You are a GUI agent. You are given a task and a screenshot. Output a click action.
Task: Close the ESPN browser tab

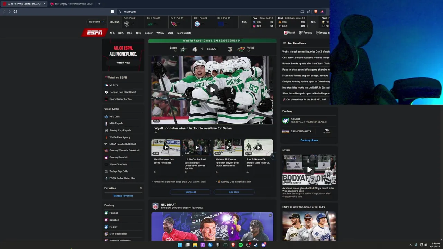tap(44, 4)
